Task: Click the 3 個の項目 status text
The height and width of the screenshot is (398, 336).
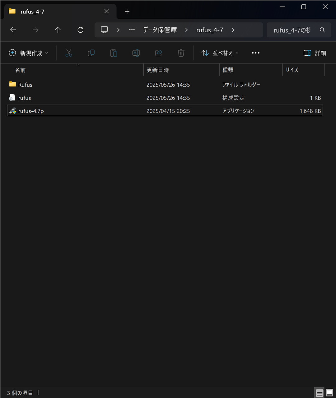Action: pyautogui.click(x=20, y=393)
